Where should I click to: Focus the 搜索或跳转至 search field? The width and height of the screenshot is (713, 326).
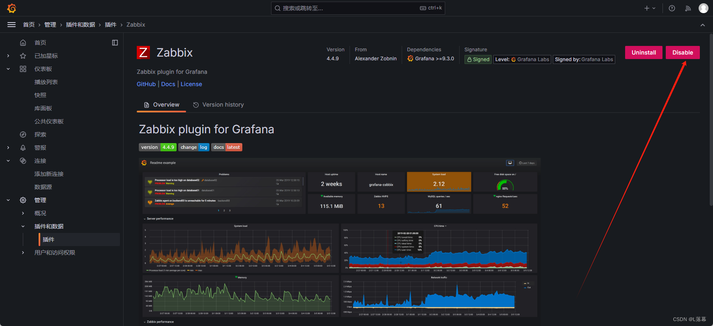pyautogui.click(x=358, y=8)
